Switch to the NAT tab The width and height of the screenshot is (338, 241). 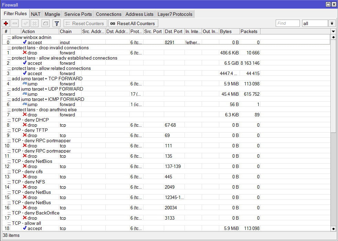[35, 14]
